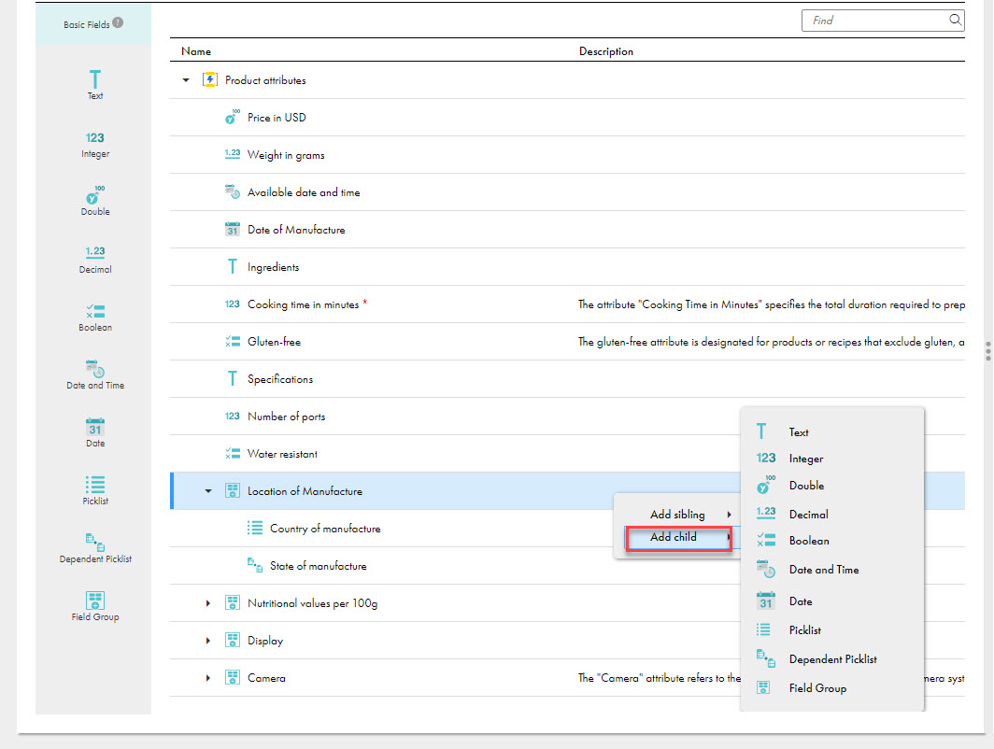Select the Dependent Picklist field in sidebar

[95, 548]
